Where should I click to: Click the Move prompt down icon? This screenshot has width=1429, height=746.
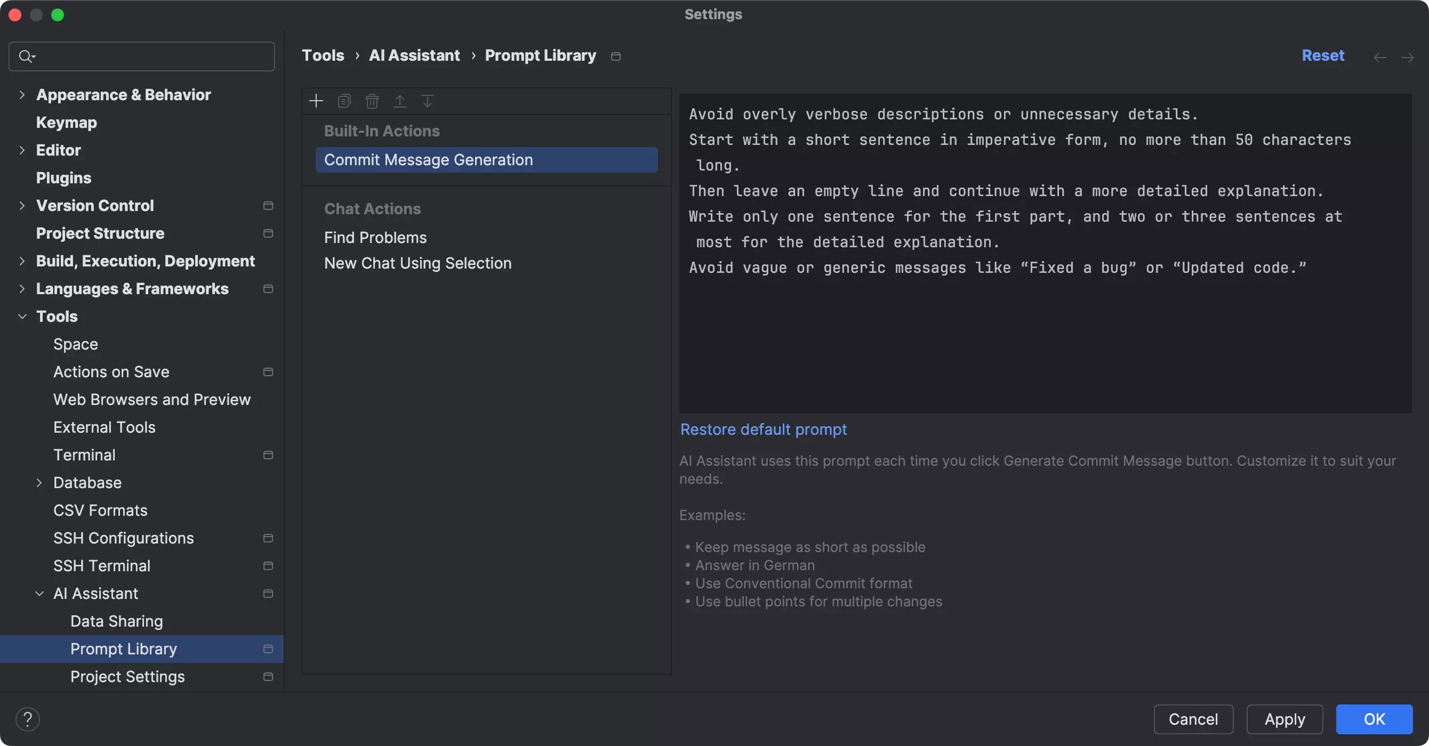(427, 101)
